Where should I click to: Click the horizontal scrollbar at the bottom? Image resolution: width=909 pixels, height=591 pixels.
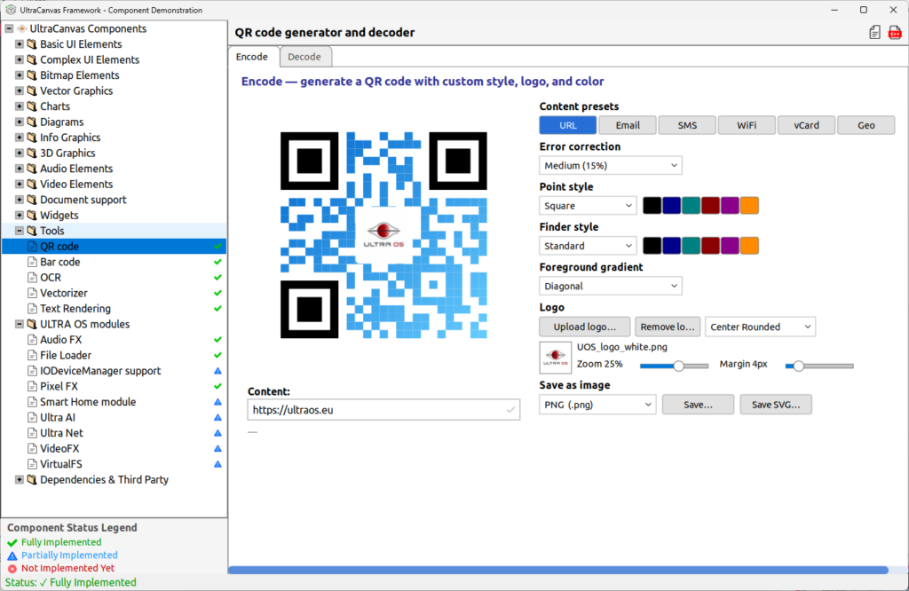[558, 570]
